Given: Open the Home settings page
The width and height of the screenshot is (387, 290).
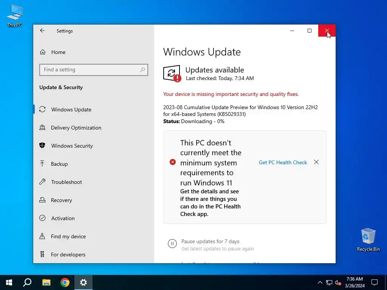Looking at the screenshot, I should [94, 52].
